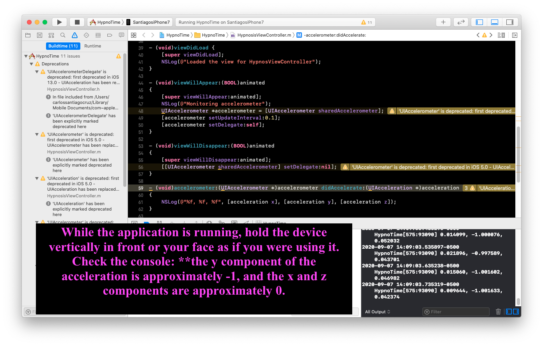This screenshot has width=543, height=346.
Task: Open the Breakpoint navigator
Action: [x=110, y=35]
